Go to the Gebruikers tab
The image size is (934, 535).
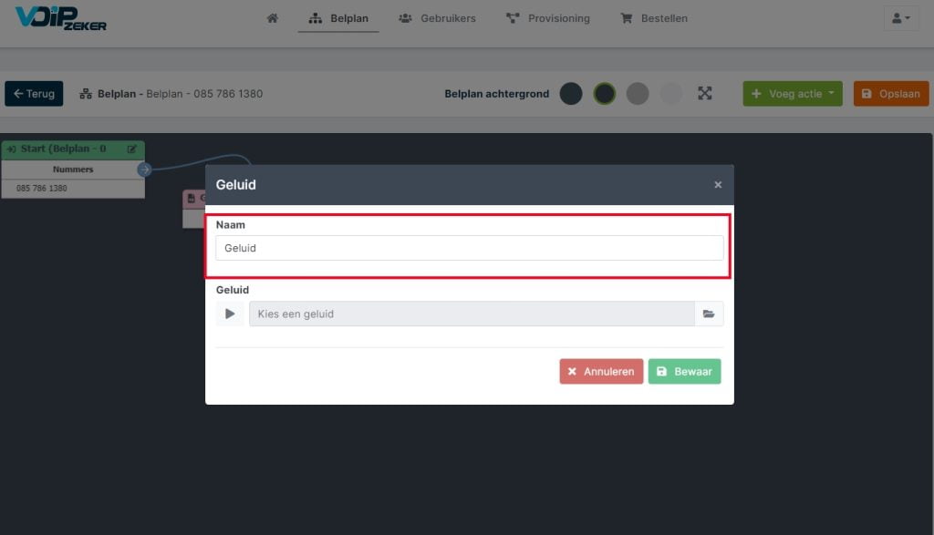[x=437, y=18]
